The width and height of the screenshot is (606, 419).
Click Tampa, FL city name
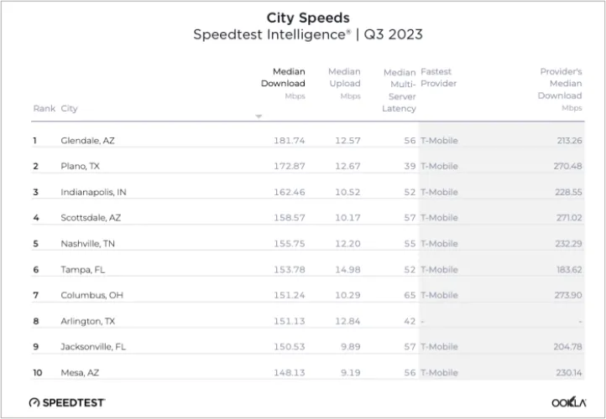[82, 269]
